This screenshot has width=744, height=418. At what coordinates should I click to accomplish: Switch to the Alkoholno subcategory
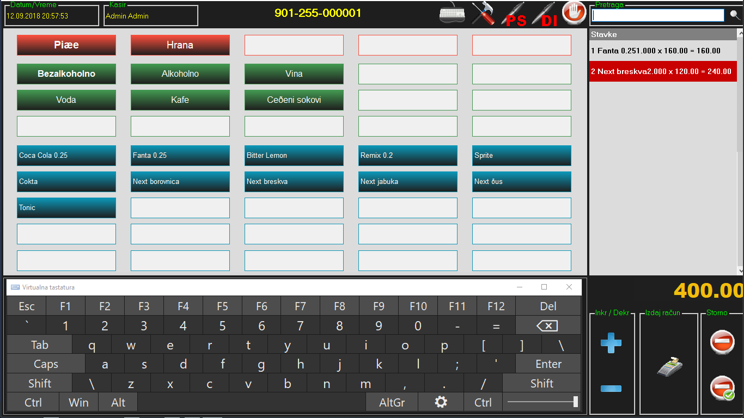pyautogui.click(x=180, y=74)
